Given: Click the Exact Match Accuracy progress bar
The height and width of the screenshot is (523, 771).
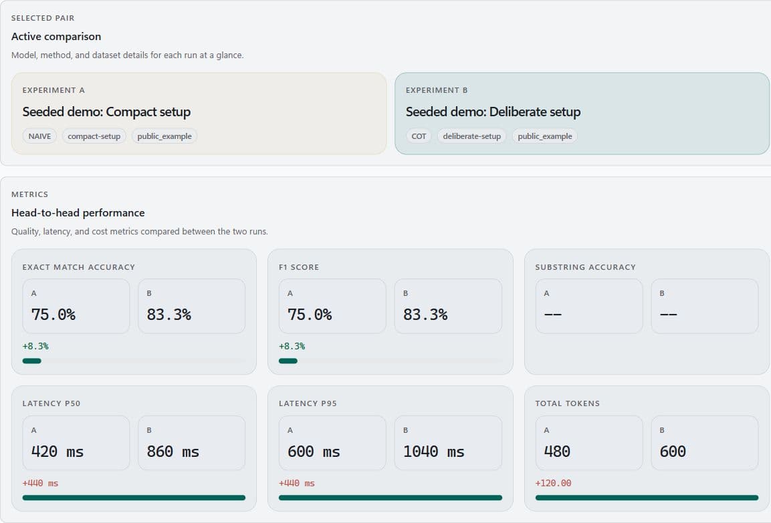Looking at the screenshot, I should pyautogui.click(x=134, y=361).
